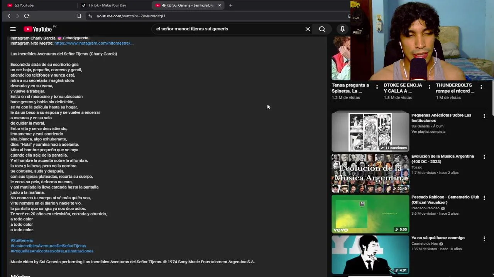Reload the page with refresh icon

(x=27, y=16)
